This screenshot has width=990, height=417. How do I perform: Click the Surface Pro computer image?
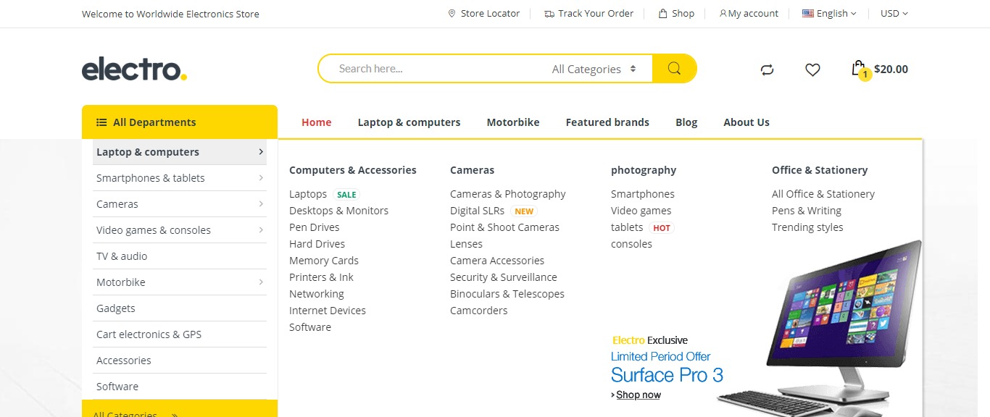click(833, 326)
